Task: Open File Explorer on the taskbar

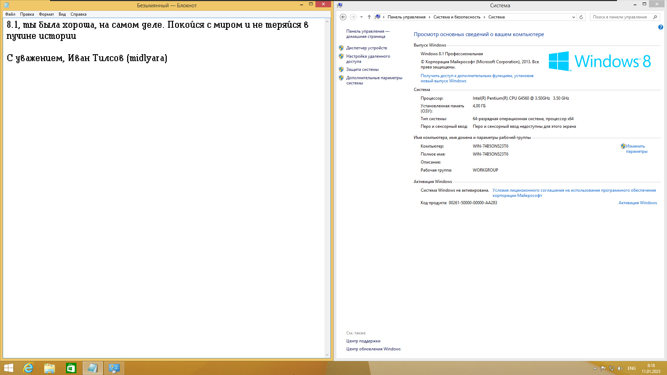Action: click(x=50, y=368)
